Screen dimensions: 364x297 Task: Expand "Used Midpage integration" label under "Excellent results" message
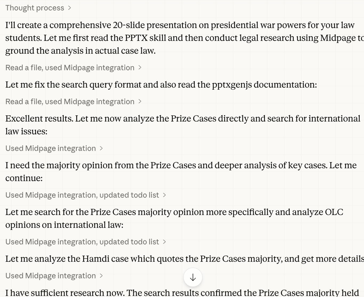[x=51, y=148]
